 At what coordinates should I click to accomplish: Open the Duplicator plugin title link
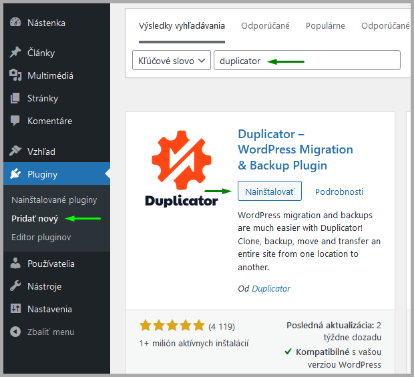(295, 150)
